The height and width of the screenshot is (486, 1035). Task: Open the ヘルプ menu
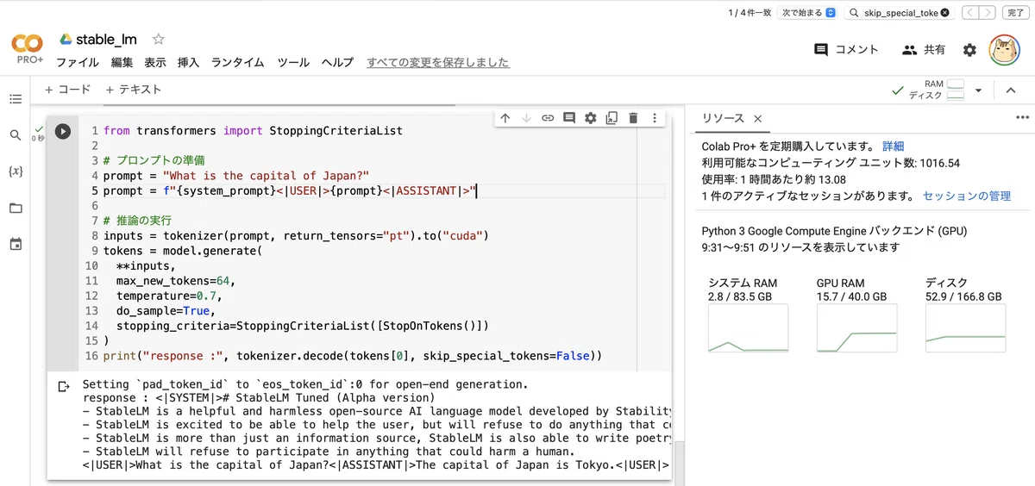click(x=337, y=62)
